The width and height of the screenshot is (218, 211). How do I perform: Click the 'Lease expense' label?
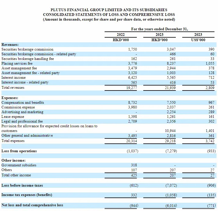pyautogui.click(x=13, y=117)
